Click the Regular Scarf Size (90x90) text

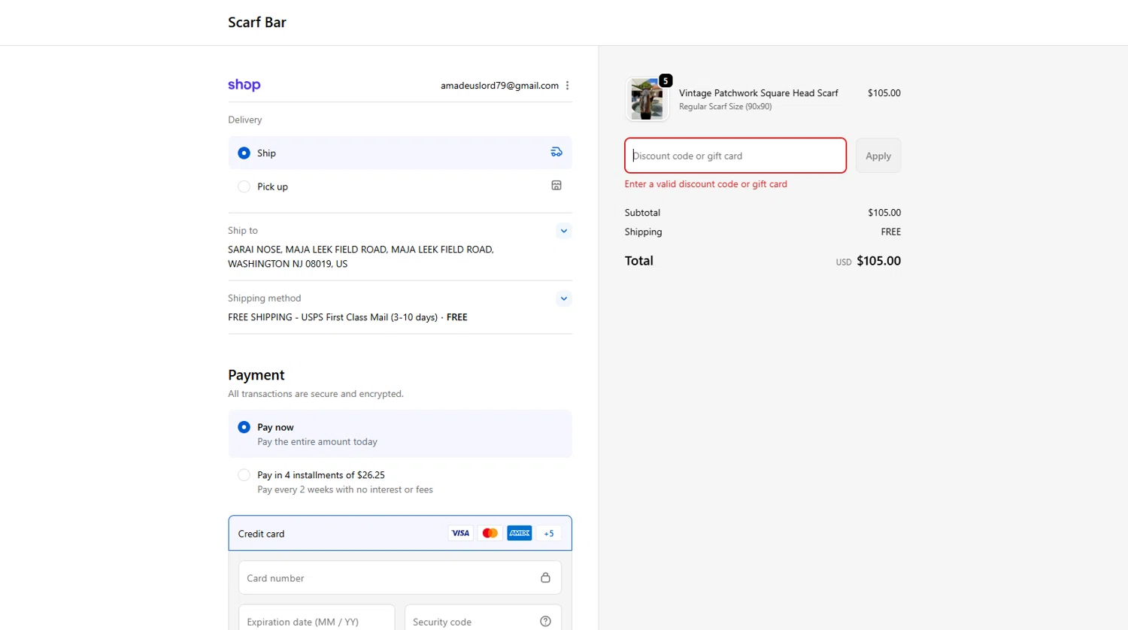725,107
